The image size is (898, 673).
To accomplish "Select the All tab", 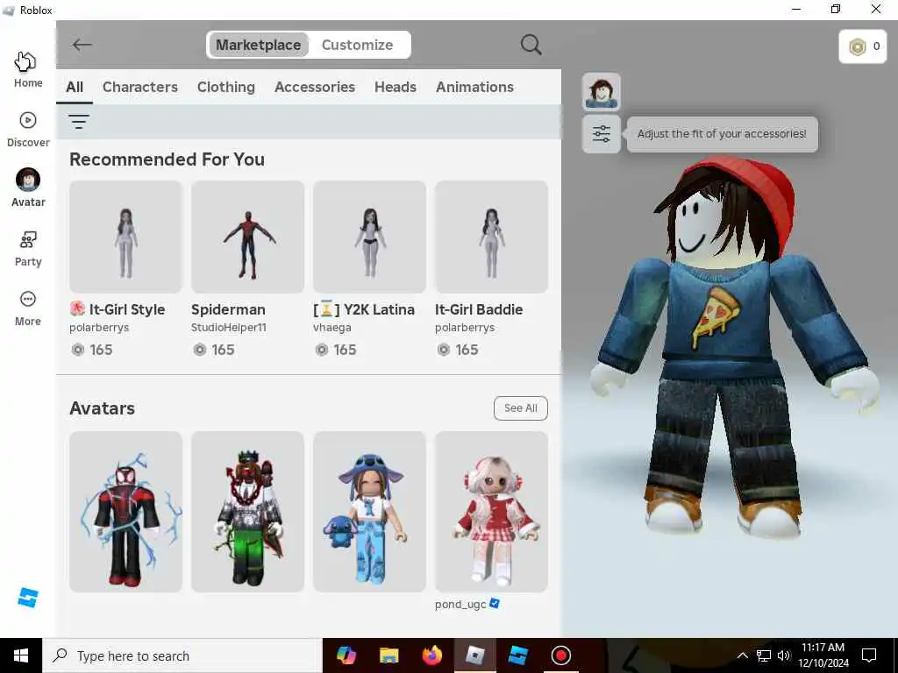I will pyautogui.click(x=75, y=87).
